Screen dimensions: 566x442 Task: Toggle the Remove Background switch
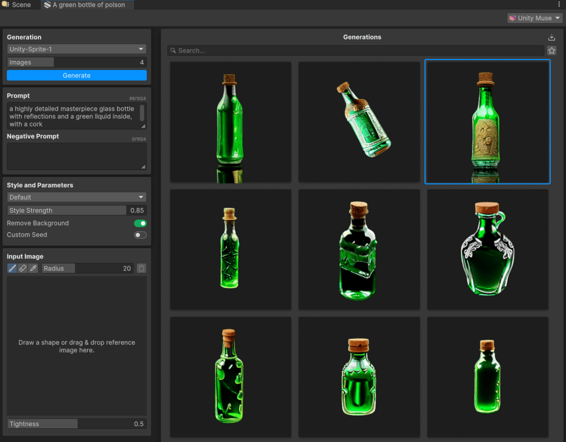pyautogui.click(x=140, y=223)
